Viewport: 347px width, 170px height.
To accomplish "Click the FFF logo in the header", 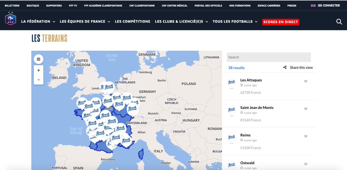I will point(11,19).
